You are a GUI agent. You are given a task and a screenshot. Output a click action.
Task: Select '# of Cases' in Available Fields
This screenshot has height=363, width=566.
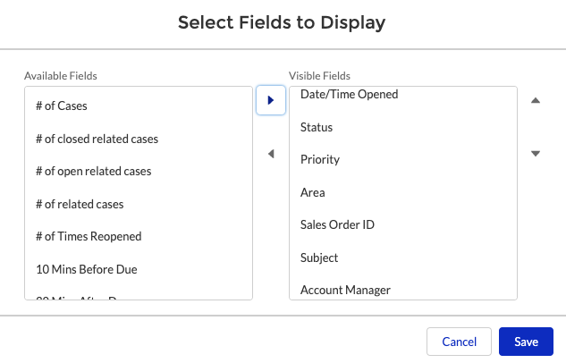139,106
